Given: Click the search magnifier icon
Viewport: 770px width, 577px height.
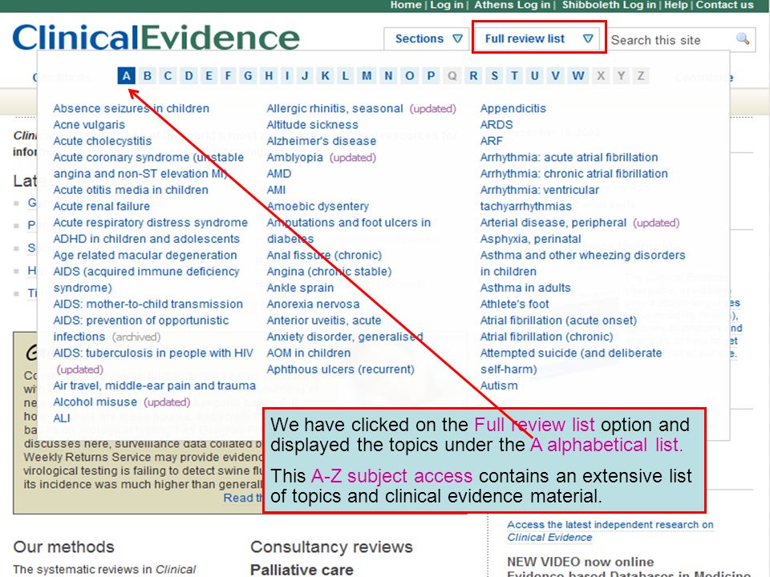Looking at the screenshot, I should 743,38.
